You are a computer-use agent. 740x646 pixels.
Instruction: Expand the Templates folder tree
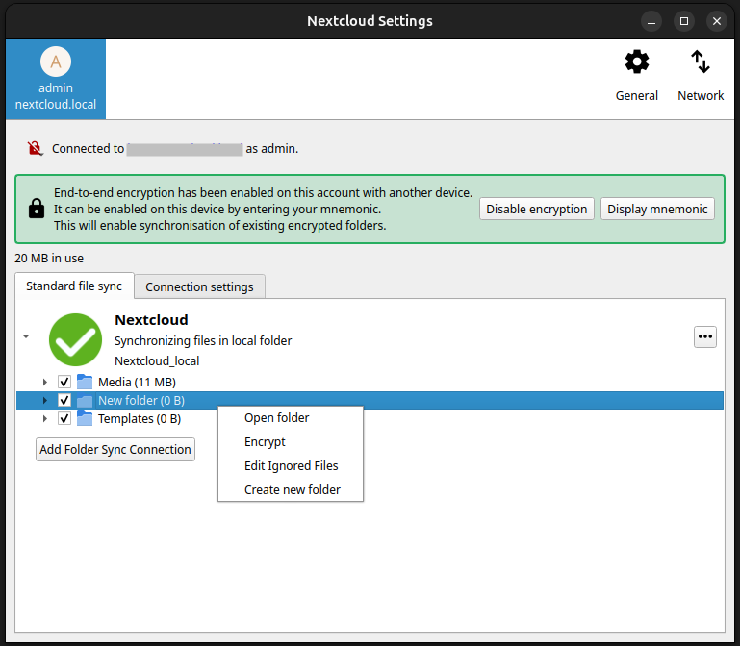pos(44,418)
